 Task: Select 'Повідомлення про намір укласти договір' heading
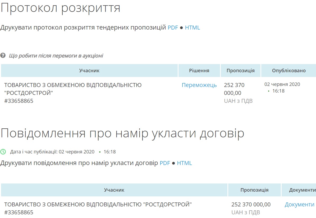coord(122,133)
